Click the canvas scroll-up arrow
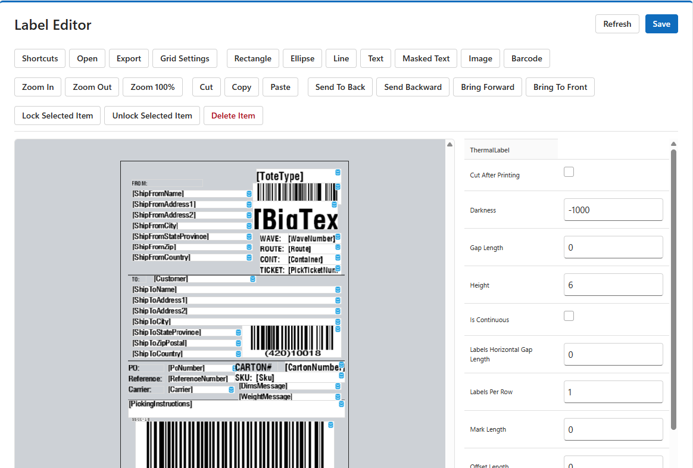 (x=449, y=145)
